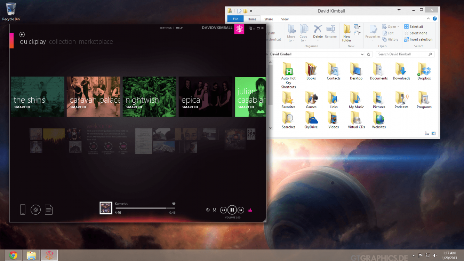Skip to the previous track
The width and height of the screenshot is (464, 261).
[223, 210]
